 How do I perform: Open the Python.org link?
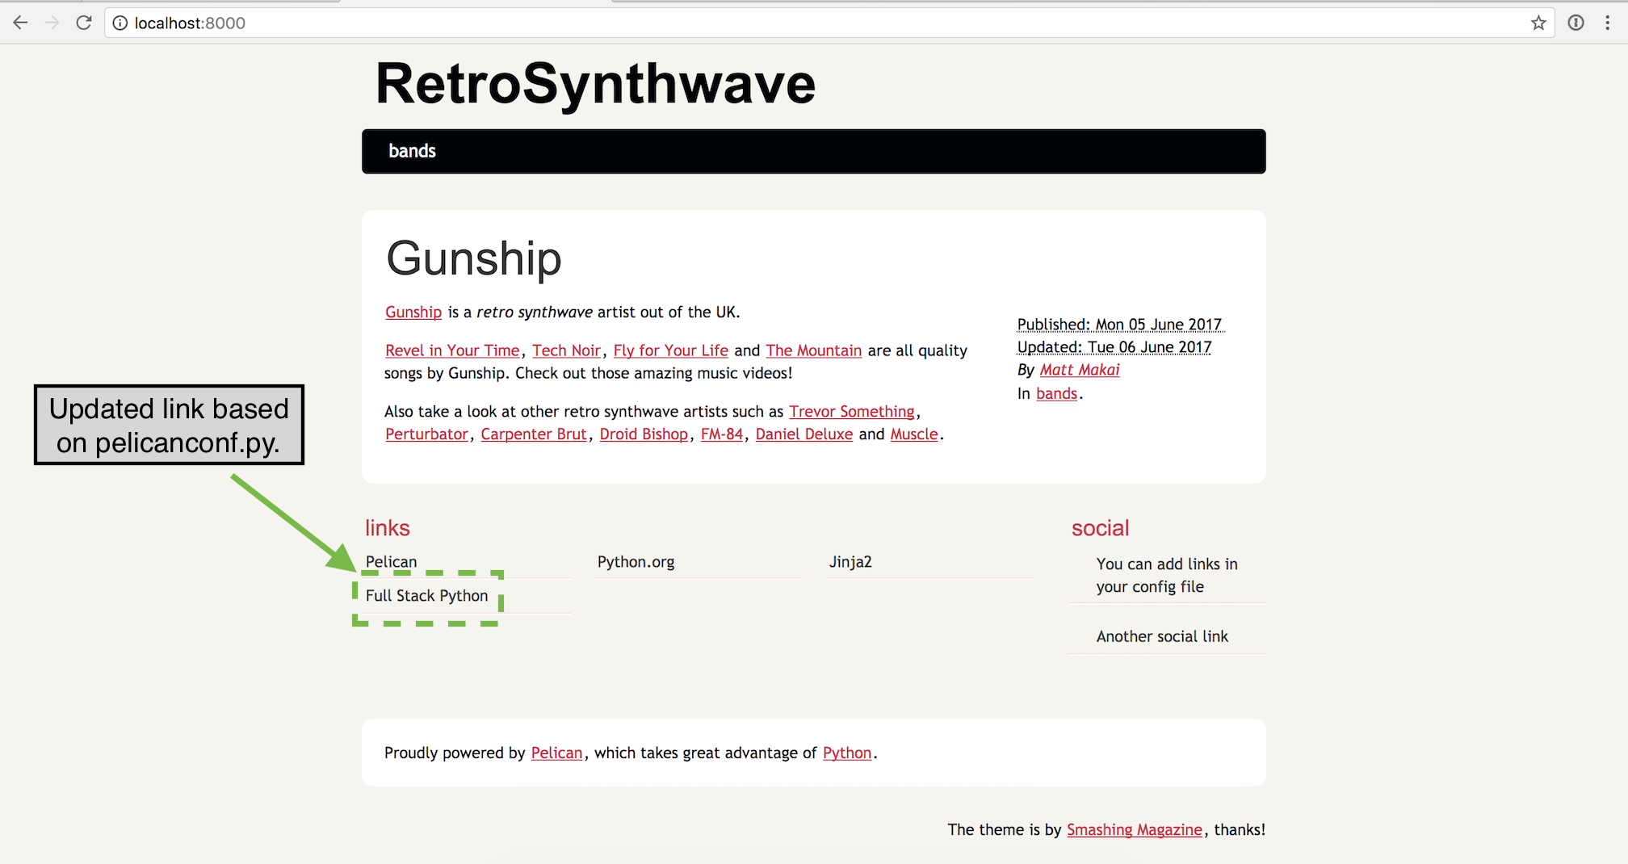pos(636,562)
